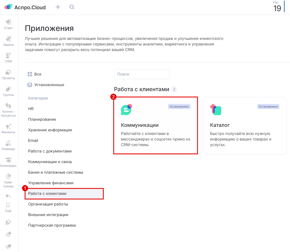The image size is (290, 252).
Task: Open the Тайм-трекер sidebar icon
Action: click(x=8, y=180)
